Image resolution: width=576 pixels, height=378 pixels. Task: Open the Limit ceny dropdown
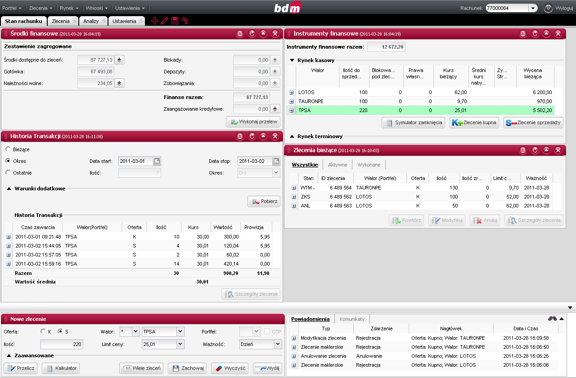180,344
